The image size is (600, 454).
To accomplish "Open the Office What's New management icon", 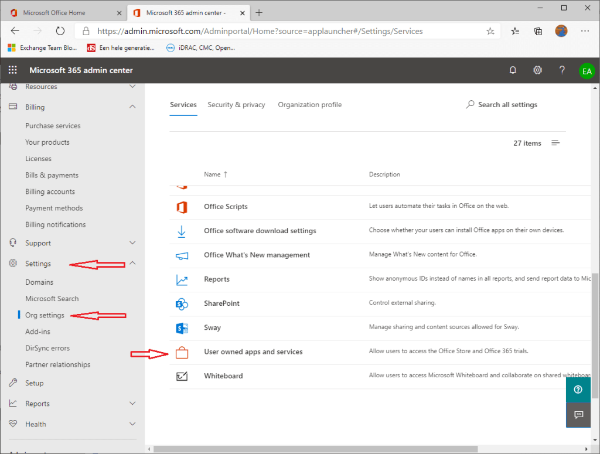I will (182, 255).
